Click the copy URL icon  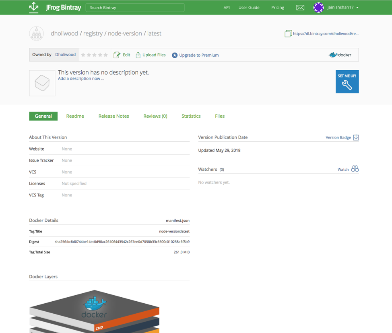pos(288,34)
